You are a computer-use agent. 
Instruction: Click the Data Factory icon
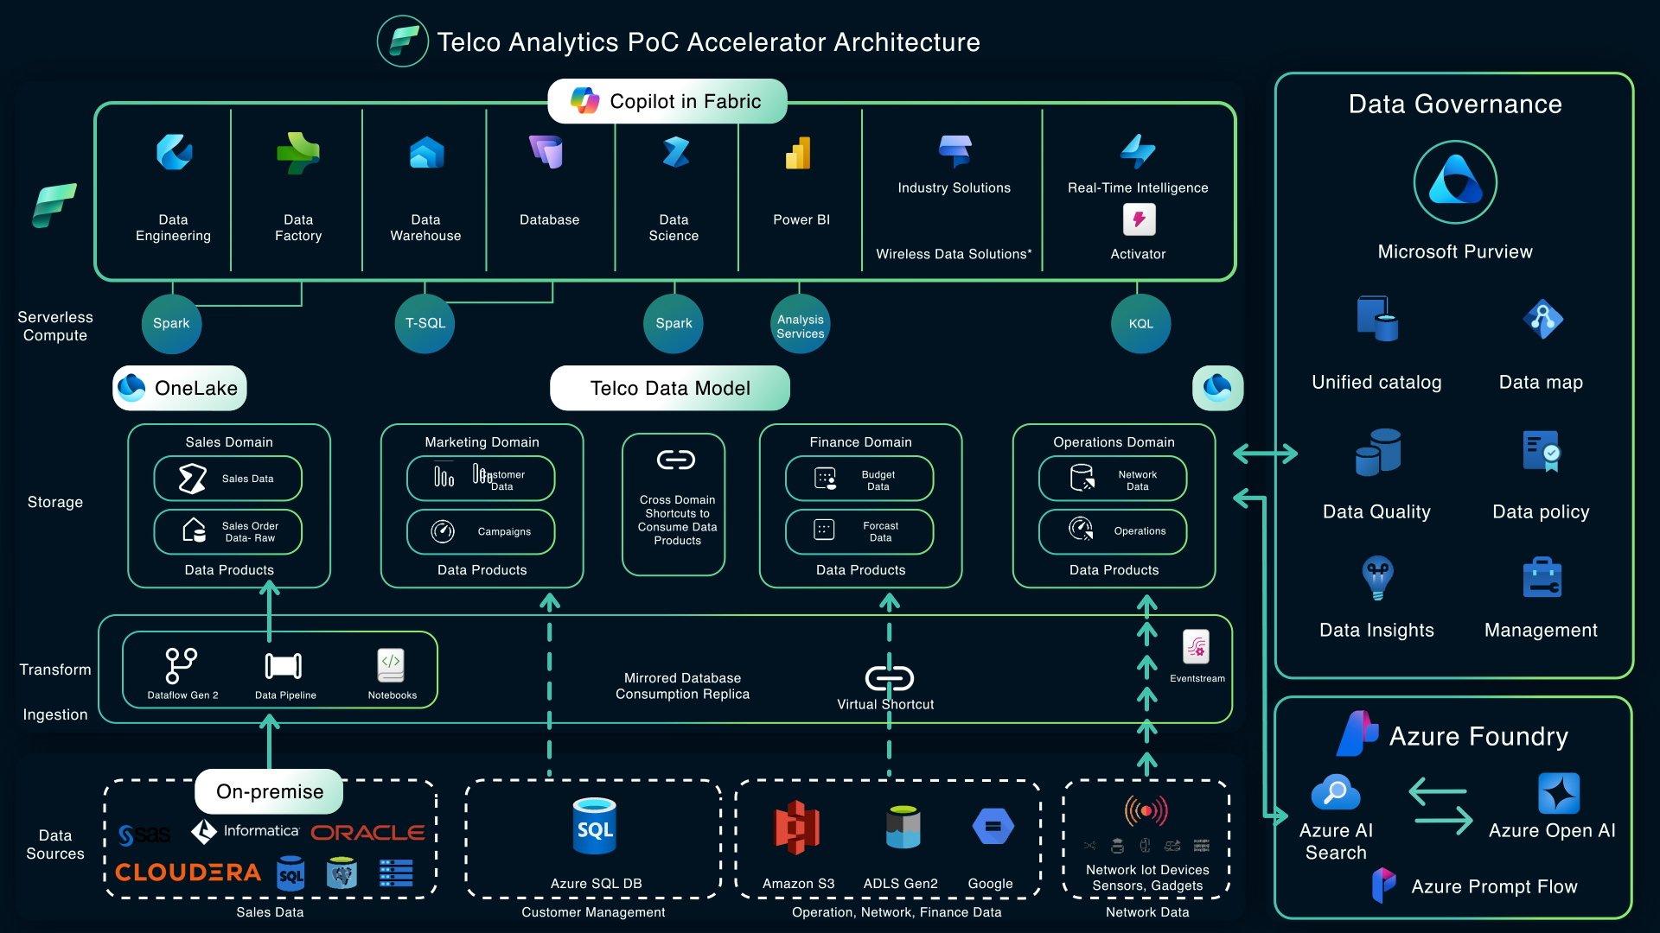pyautogui.click(x=298, y=153)
